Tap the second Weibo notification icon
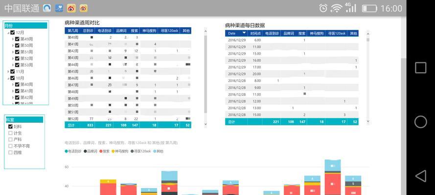Screen dimensions: 435x195 (x=84, y=8)
